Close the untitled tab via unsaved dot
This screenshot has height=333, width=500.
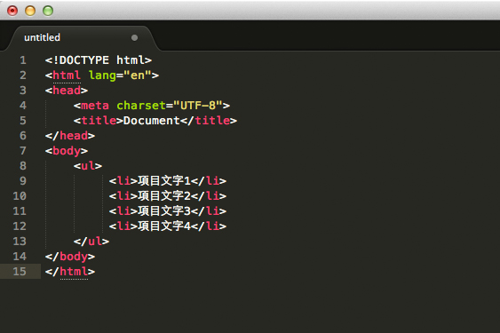point(135,37)
